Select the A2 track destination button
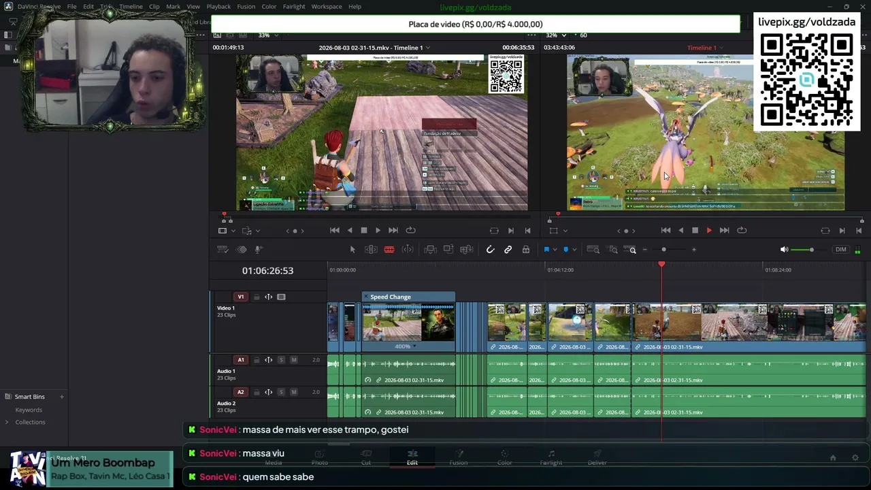Viewport: 871px width, 490px height. point(240,392)
